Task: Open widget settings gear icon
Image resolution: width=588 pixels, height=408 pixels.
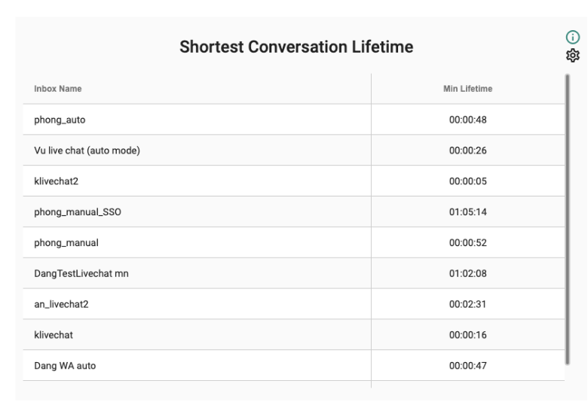Action: [x=573, y=56]
